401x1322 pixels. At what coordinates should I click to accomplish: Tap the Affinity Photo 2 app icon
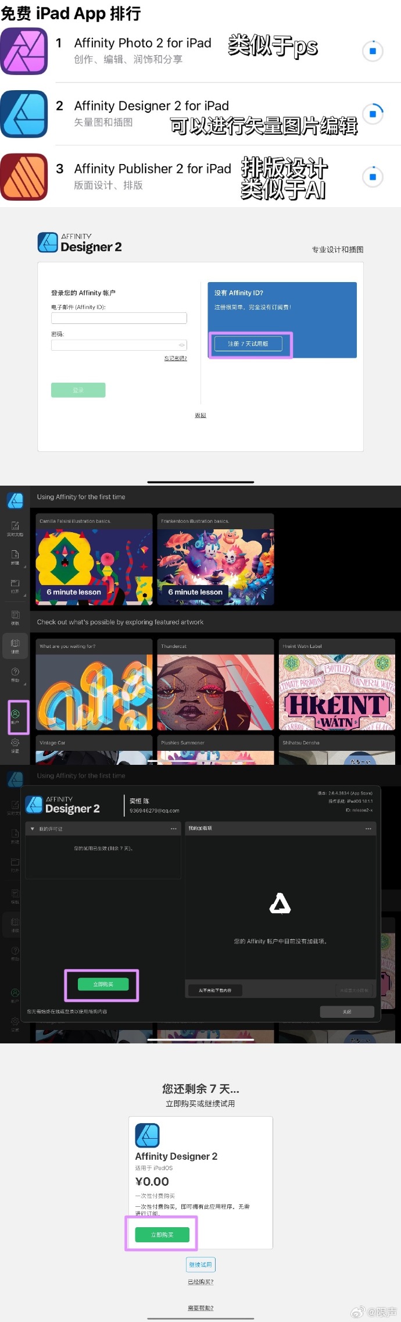[x=24, y=51]
